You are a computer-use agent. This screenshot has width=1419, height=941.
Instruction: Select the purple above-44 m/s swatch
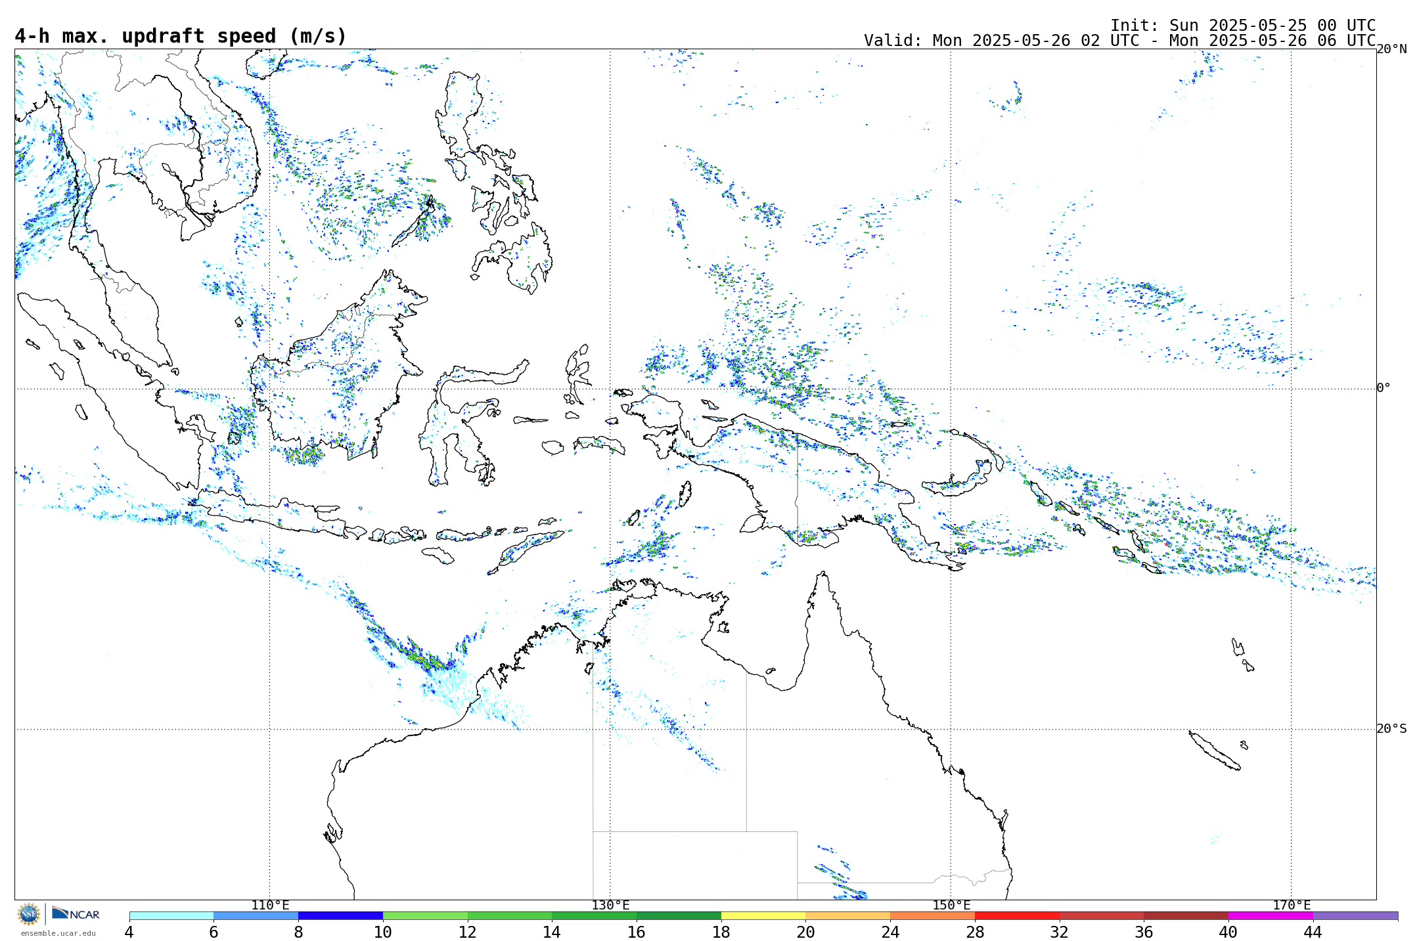(x=1355, y=915)
